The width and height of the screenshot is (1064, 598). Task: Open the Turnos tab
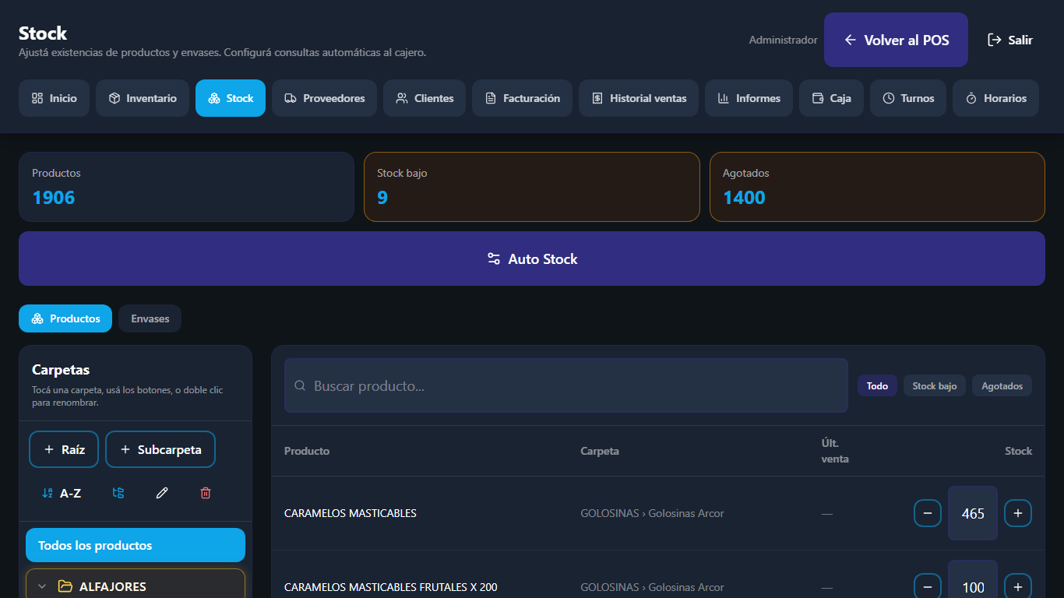[x=908, y=98]
